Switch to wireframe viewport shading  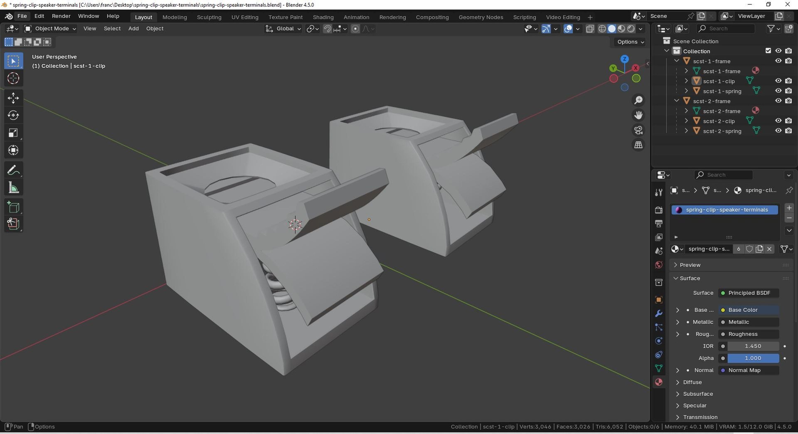[x=602, y=29]
